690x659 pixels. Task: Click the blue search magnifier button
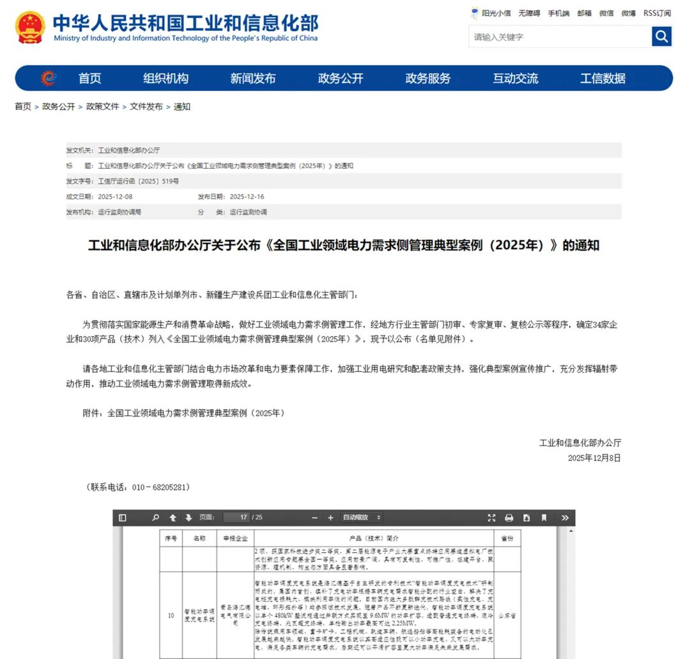click(661, 36)
